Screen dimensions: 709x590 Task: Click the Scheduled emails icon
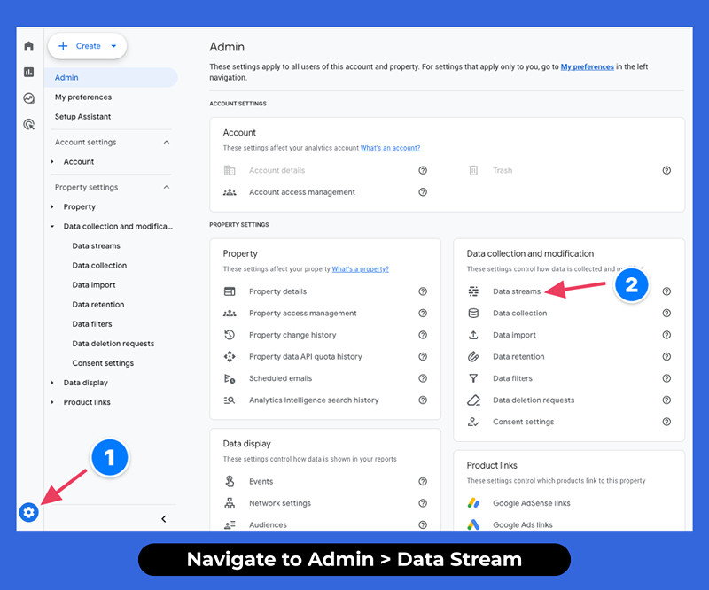coord(230,378)
